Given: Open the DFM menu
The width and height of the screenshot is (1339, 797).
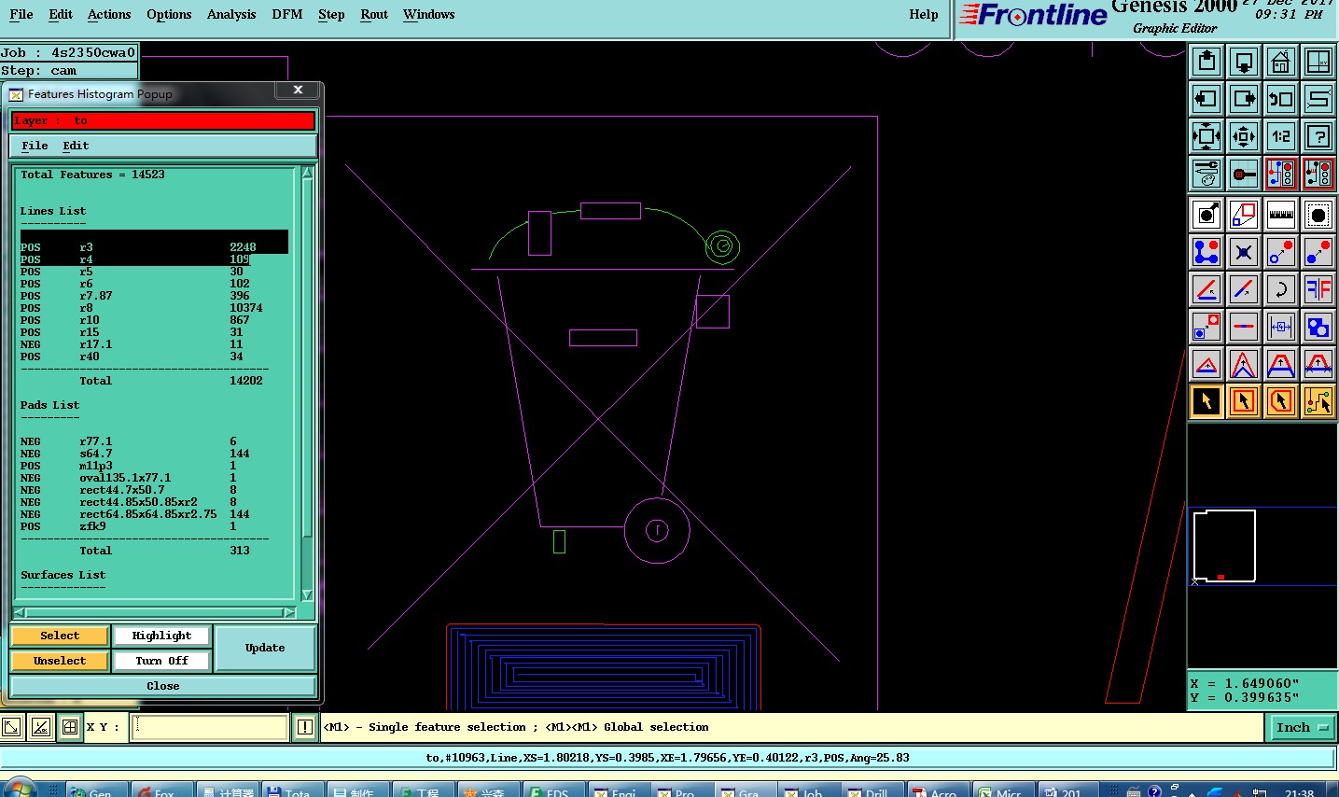Looking at the screenshot, I should 287,14.
